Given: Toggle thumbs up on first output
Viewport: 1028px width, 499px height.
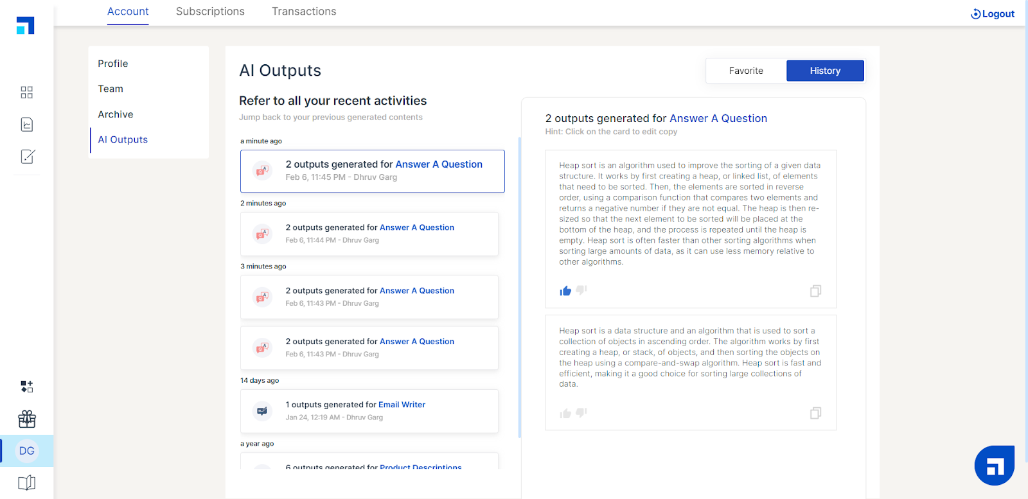Looking at the screenshot, I should click(x=565, y=291).
